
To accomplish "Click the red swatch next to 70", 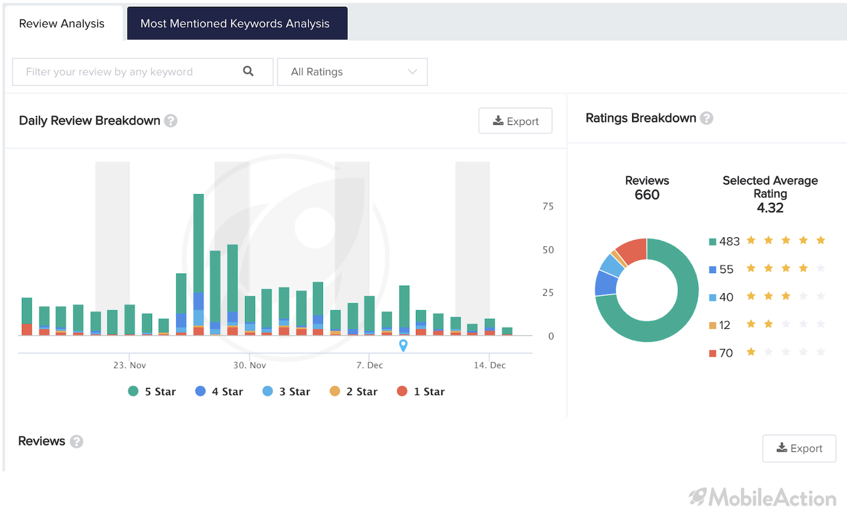I will pos(713,354).
